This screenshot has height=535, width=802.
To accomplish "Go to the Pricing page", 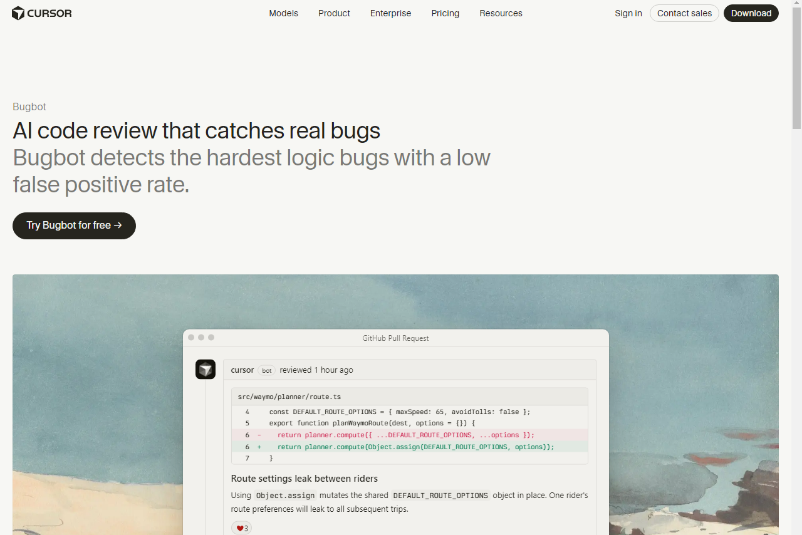I will [x=445, y=13].
